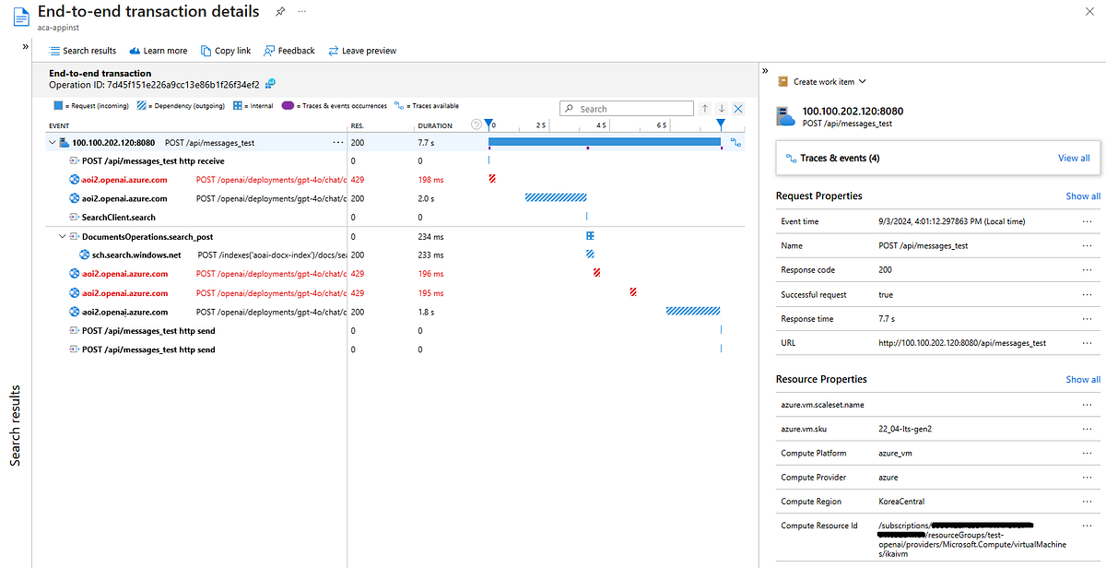
Task: Open more options ellipsis next to page title
Action: (302, 12)
